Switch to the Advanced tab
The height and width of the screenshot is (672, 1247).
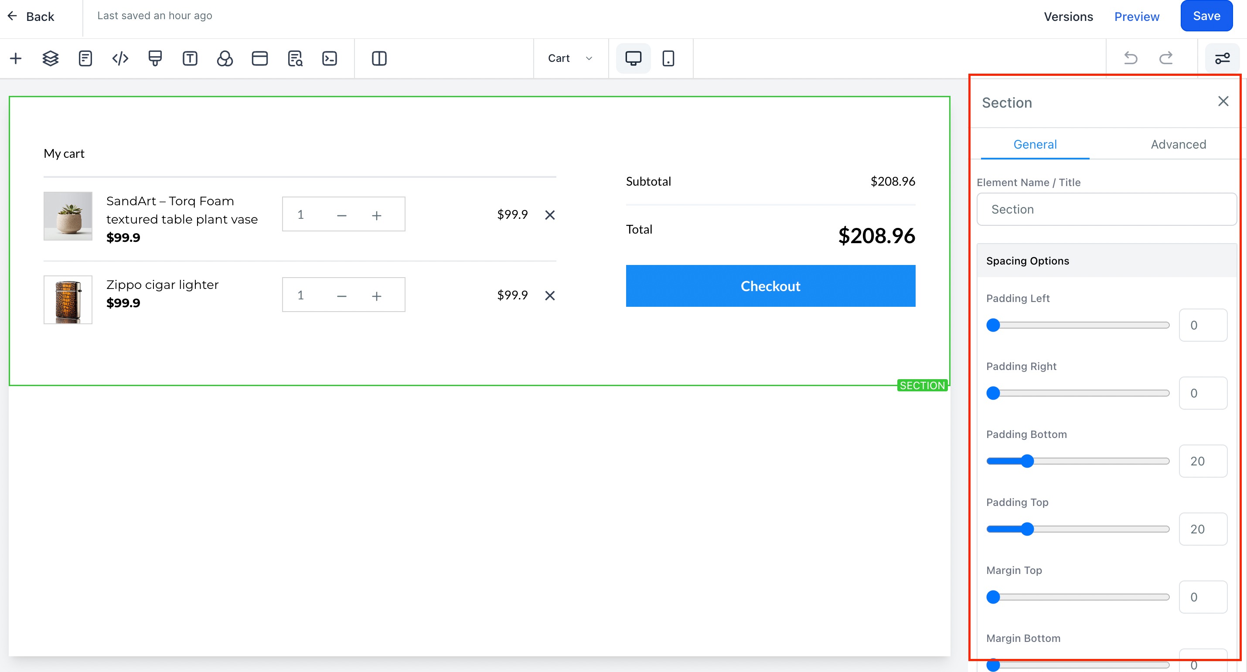1178,144
